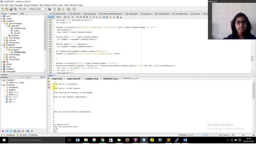Open the Windows Store taskbar icon
Screen dimensions: 256x144
pyautogui.click(x=111, y=140)
